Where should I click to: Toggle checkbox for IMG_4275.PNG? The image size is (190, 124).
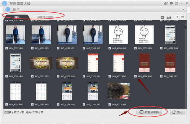click(7, 104)
